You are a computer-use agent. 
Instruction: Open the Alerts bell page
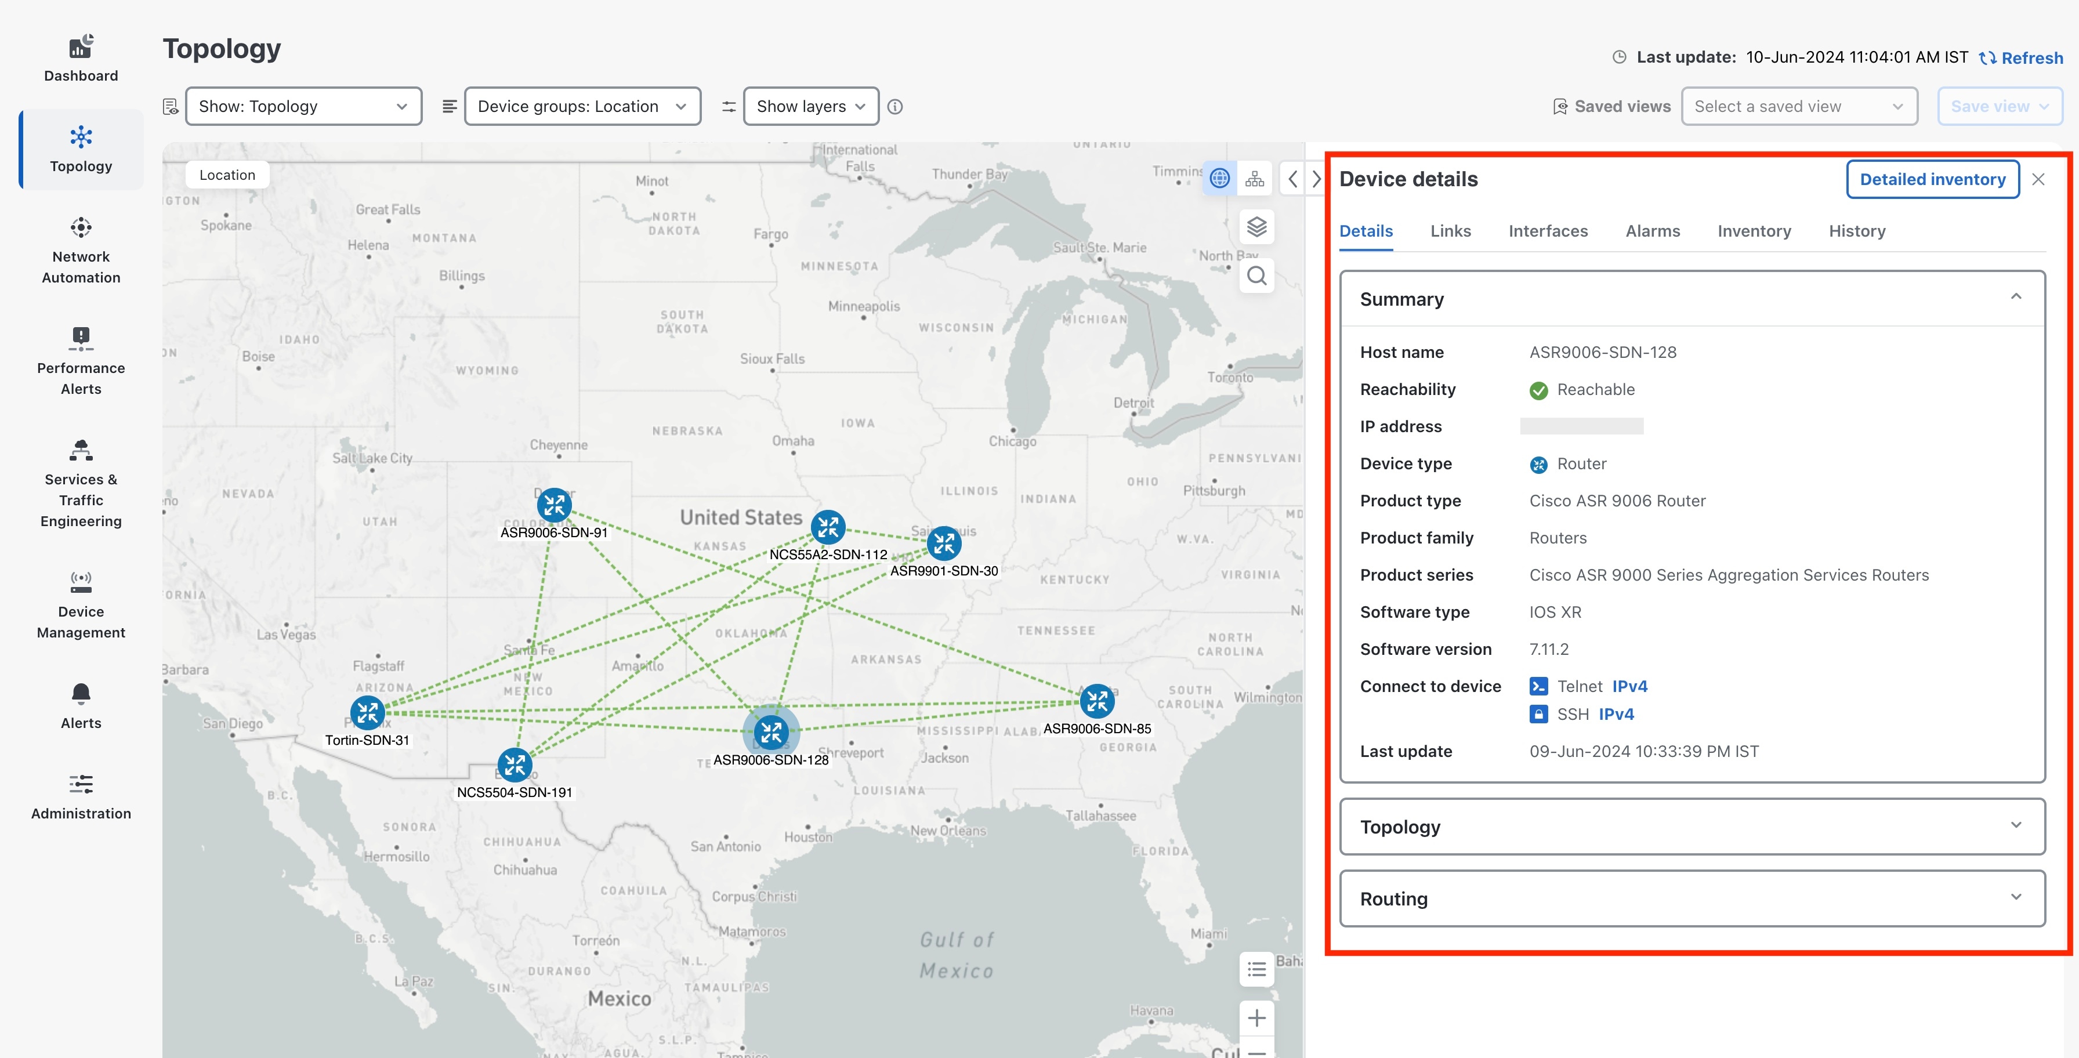click(x=81, y=706)
